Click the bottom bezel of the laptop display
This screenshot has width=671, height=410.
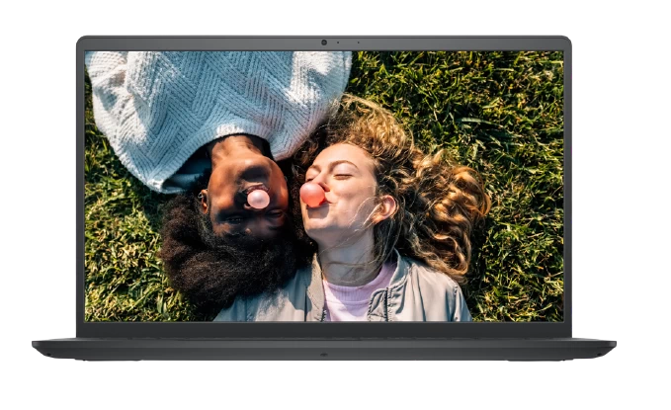323,328
